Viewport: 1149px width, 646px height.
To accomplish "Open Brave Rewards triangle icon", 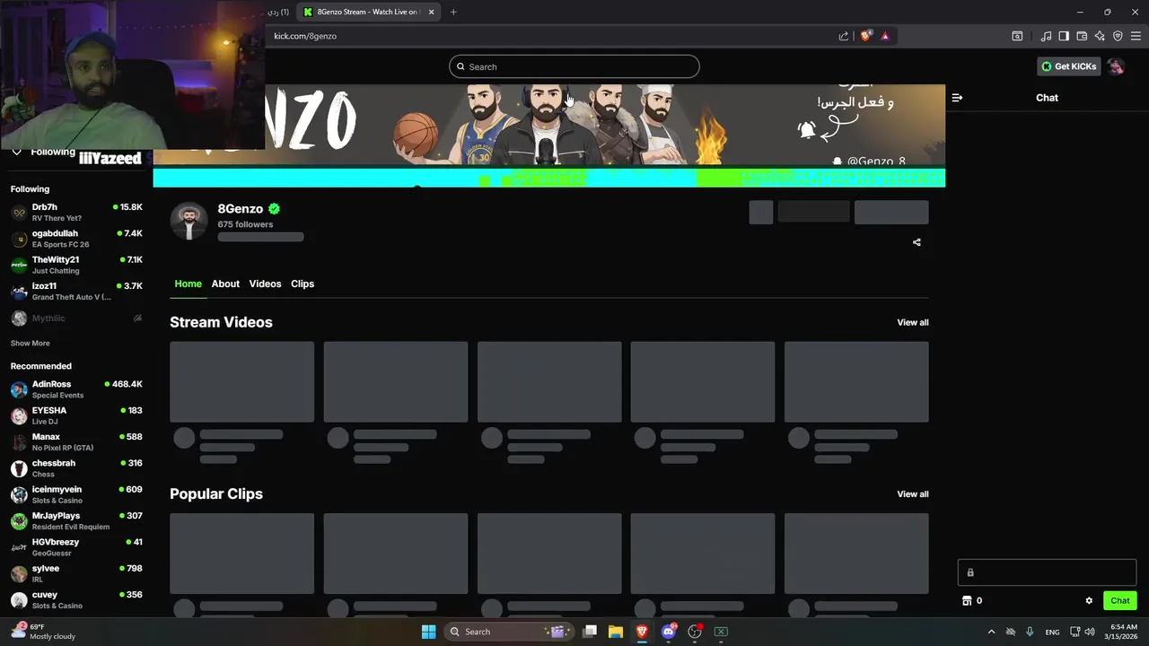I will pyautogui.click(x=885, y=36).
